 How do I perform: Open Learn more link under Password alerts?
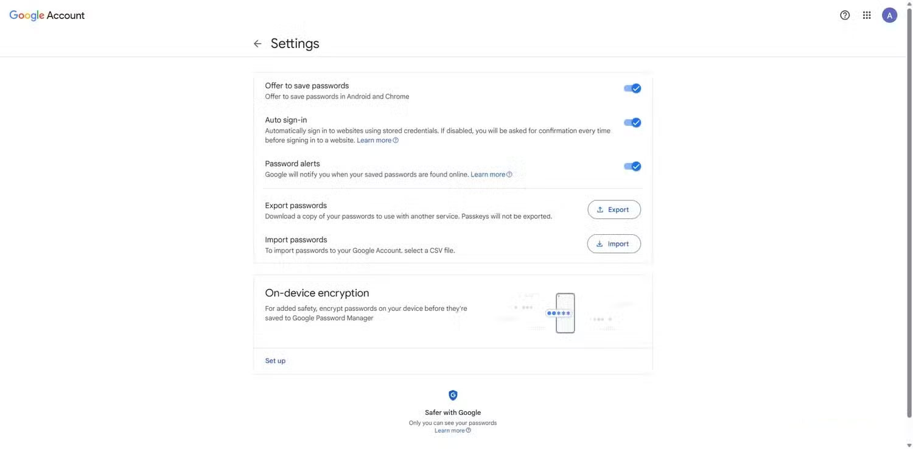point(488,175)
